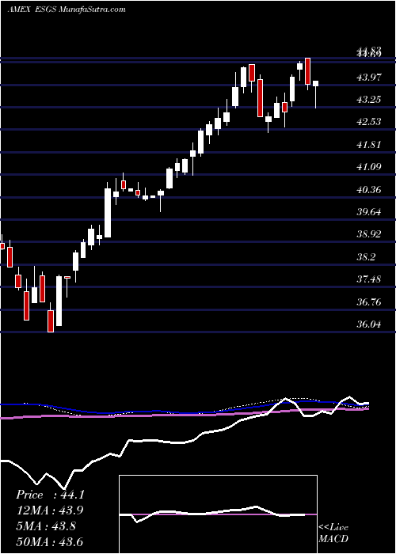Click the 37.48 price axis label
This screenshot has height=554, width=396.
point(369,280)
